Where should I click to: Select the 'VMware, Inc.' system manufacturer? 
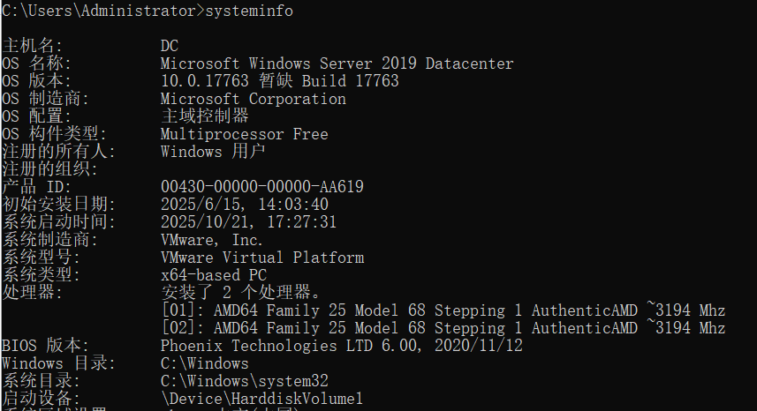click(x=211, y=240)
